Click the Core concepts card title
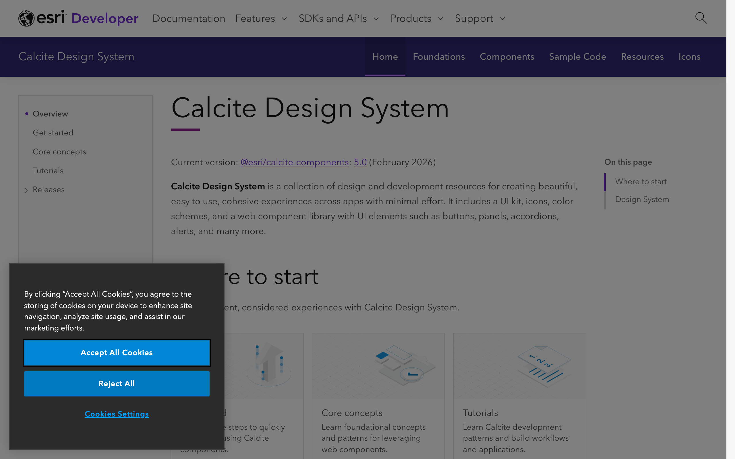The height and width of the screenshot is (459, 735). pyautogui.click(x=352, y=413)
